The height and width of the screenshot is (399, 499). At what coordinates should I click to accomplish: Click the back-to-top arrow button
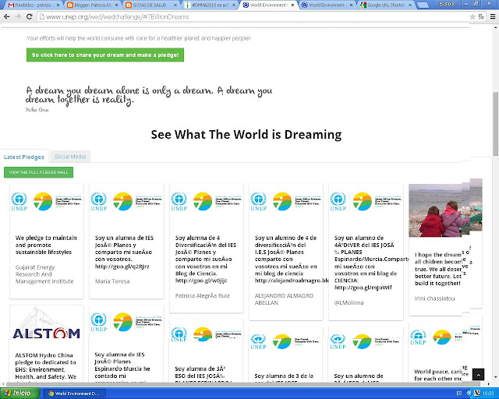[x=478, y=375]
